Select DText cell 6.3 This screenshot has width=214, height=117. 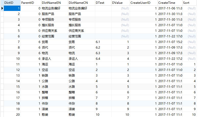point(103,53)
